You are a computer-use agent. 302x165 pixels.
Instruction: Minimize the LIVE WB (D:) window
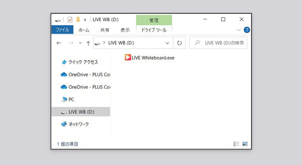205,19
